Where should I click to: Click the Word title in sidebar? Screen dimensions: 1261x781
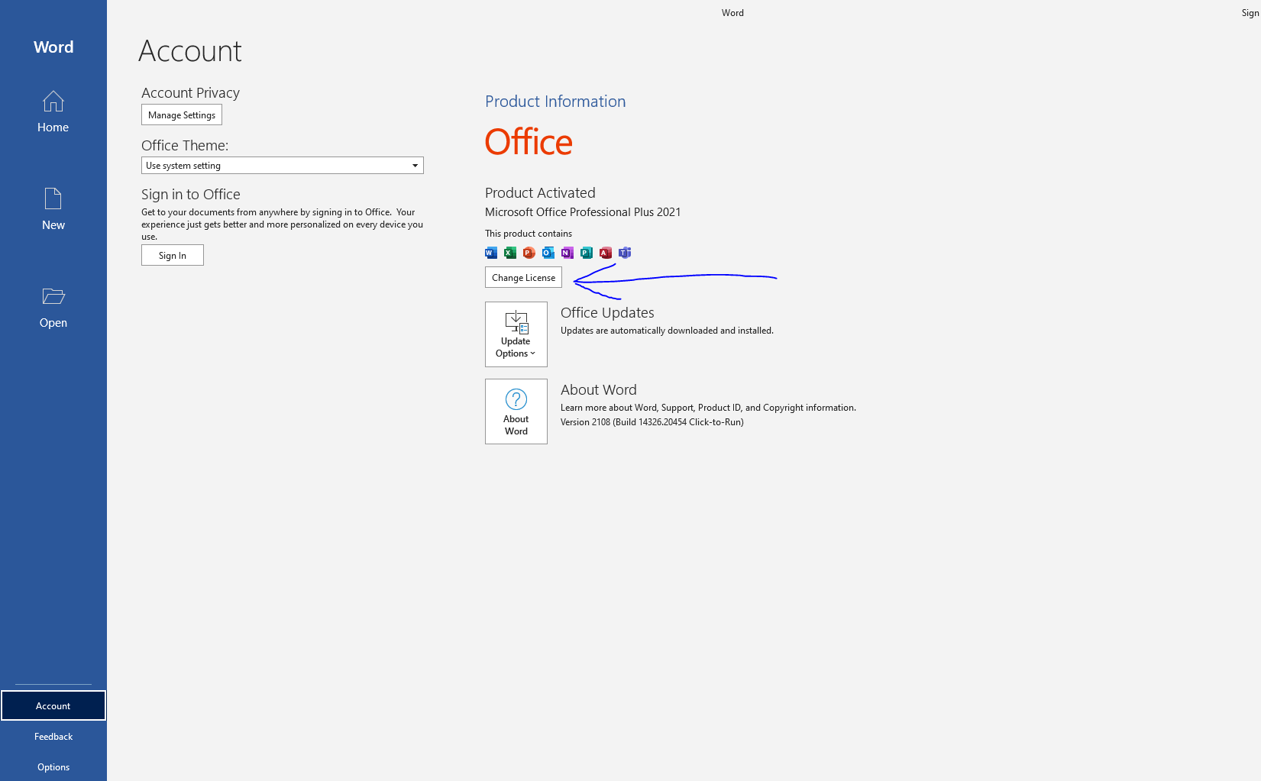click(x=53, y=47)
